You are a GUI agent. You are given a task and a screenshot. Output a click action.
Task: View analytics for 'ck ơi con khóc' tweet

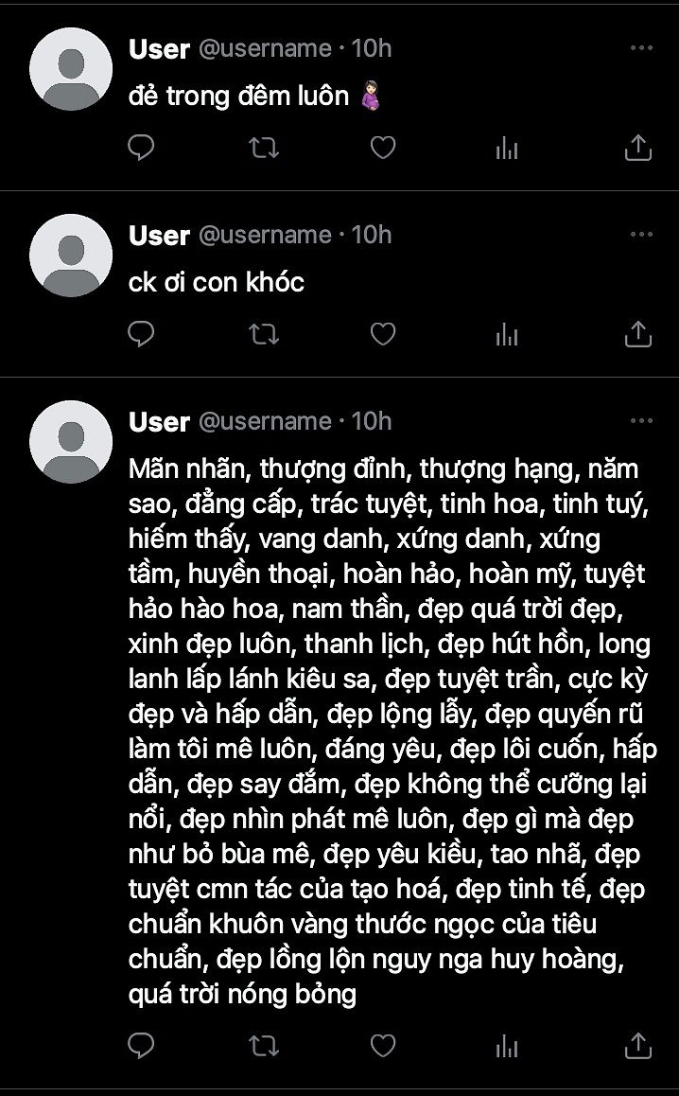click(507, 334)
